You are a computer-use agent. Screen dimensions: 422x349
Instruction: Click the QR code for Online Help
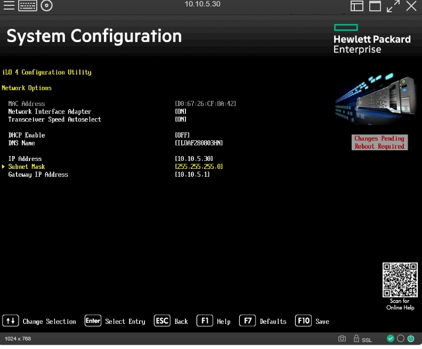400,280
